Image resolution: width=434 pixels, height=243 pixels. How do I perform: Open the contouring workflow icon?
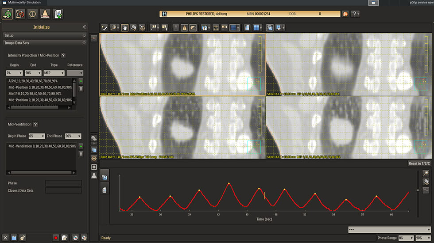tap(20, 14)
